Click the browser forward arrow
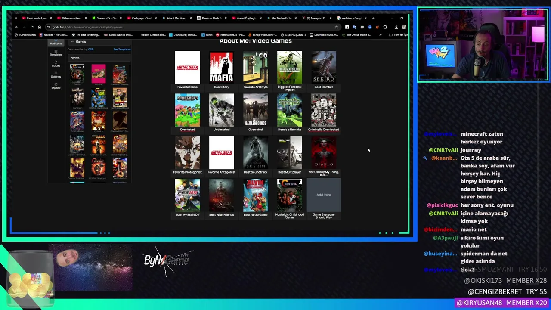The height and width of the screenshot is (310, 551). [24, 27]
